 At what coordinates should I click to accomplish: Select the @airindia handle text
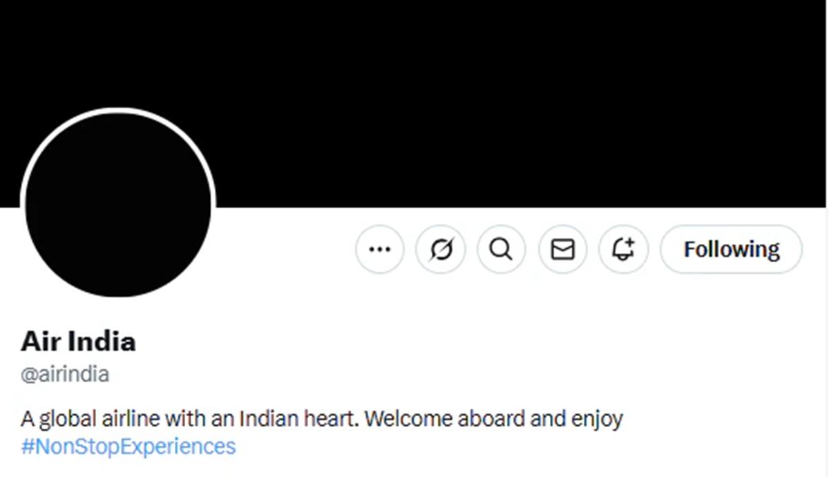click(x=65, y=375)
